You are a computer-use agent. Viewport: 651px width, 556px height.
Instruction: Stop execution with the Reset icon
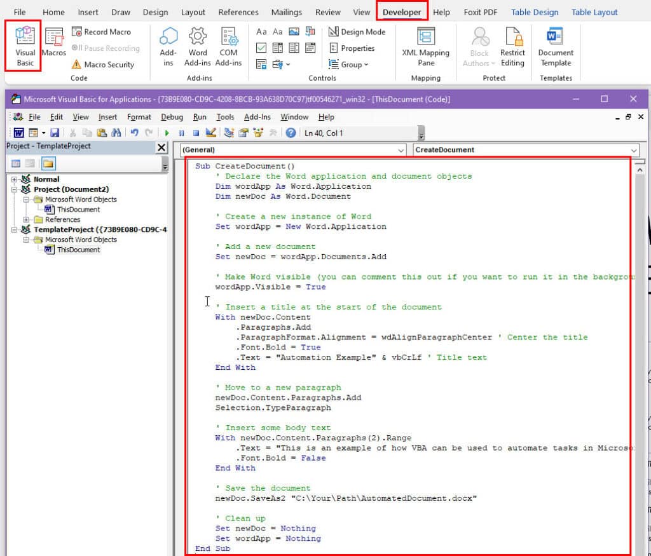[x=196, y=133]
